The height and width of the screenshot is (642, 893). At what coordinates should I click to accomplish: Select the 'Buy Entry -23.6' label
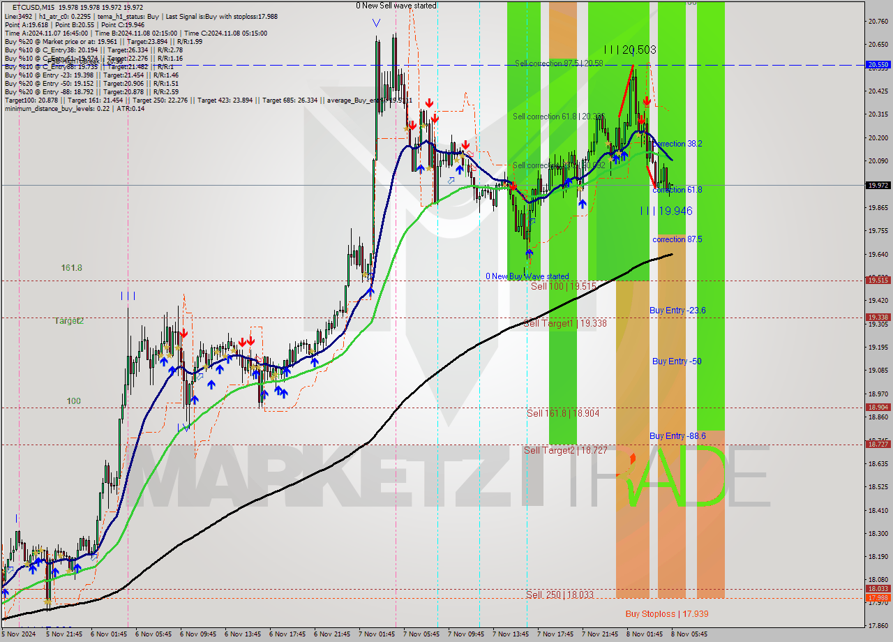click(x=677, y=310)
